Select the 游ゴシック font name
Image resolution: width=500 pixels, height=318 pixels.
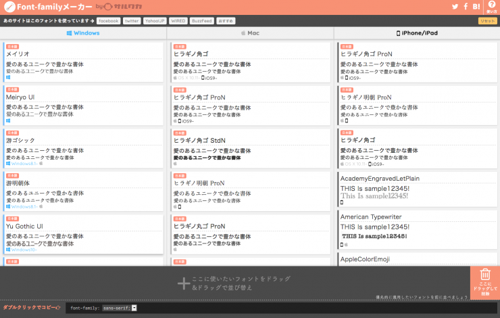click(20, 140)
